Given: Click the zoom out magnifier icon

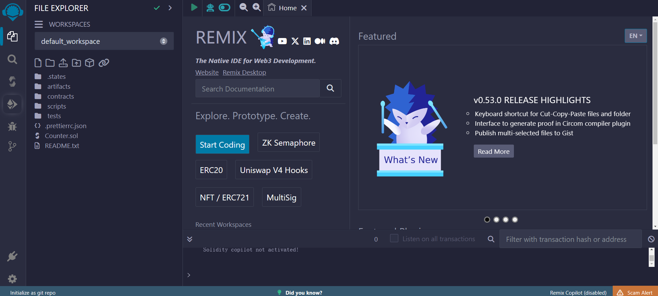Looking at the screenshot, I should (244, 8).
